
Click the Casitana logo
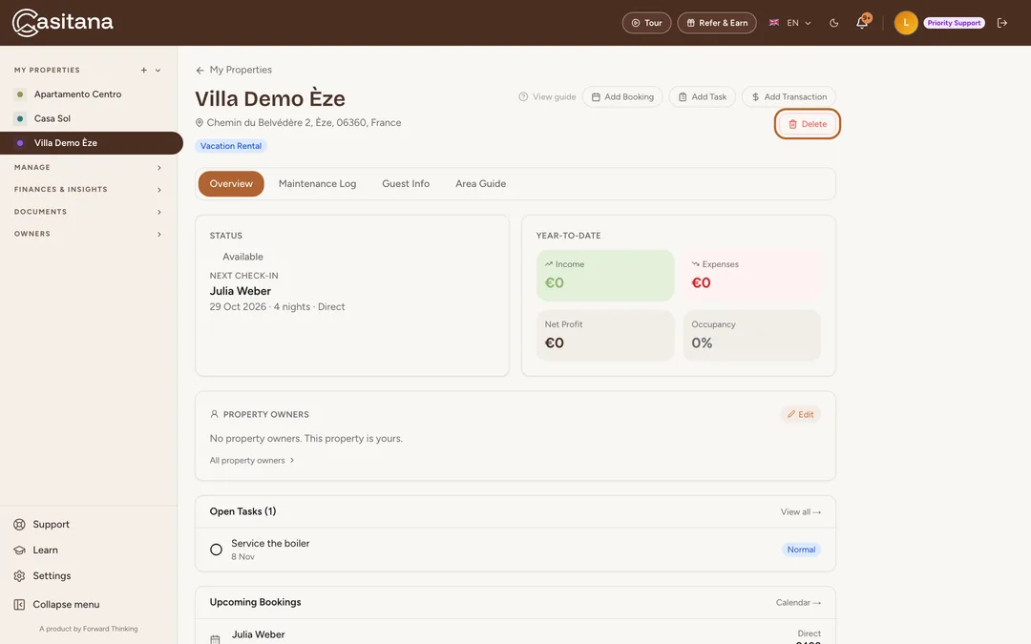[62, 22]
